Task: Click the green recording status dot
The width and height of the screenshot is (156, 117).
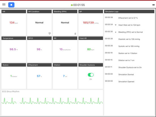Action: coord(72,5)
